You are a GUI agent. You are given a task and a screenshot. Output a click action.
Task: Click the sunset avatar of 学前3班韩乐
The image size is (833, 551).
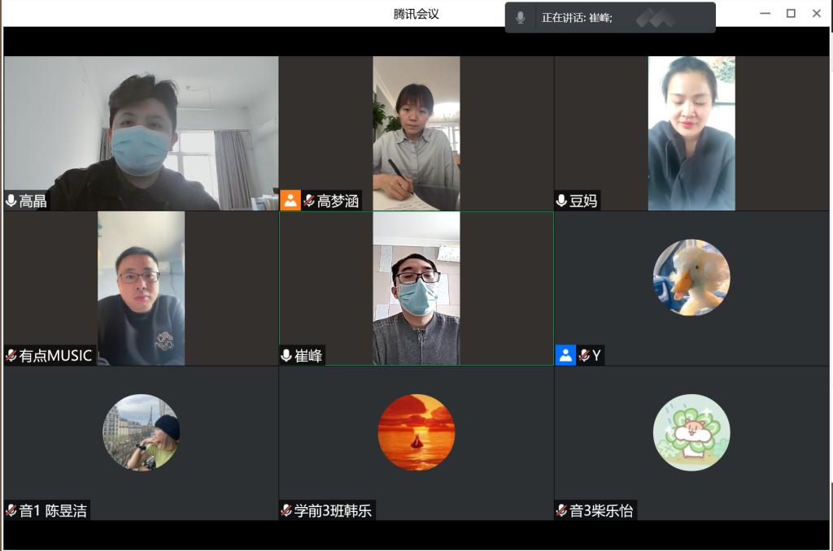tap(416, 432)
